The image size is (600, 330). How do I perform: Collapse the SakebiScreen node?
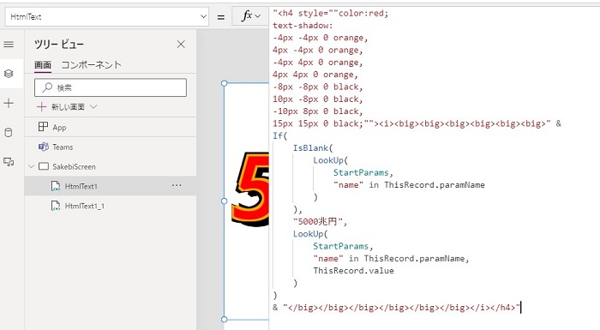[x=32, y=166]
